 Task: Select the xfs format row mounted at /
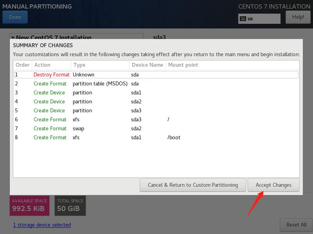coord(156,119)
